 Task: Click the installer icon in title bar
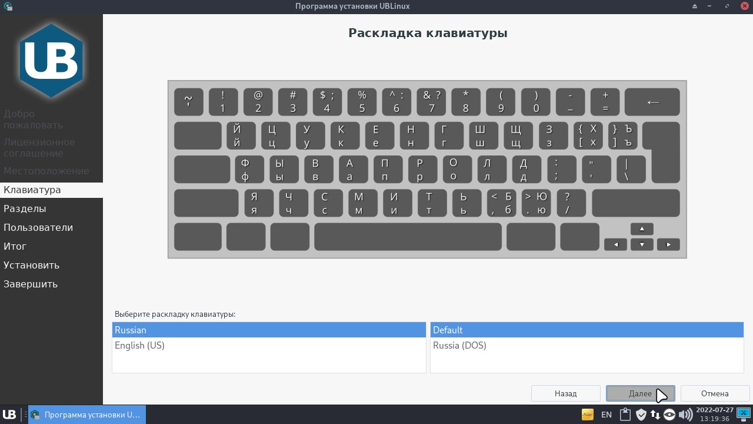[7, 6]
